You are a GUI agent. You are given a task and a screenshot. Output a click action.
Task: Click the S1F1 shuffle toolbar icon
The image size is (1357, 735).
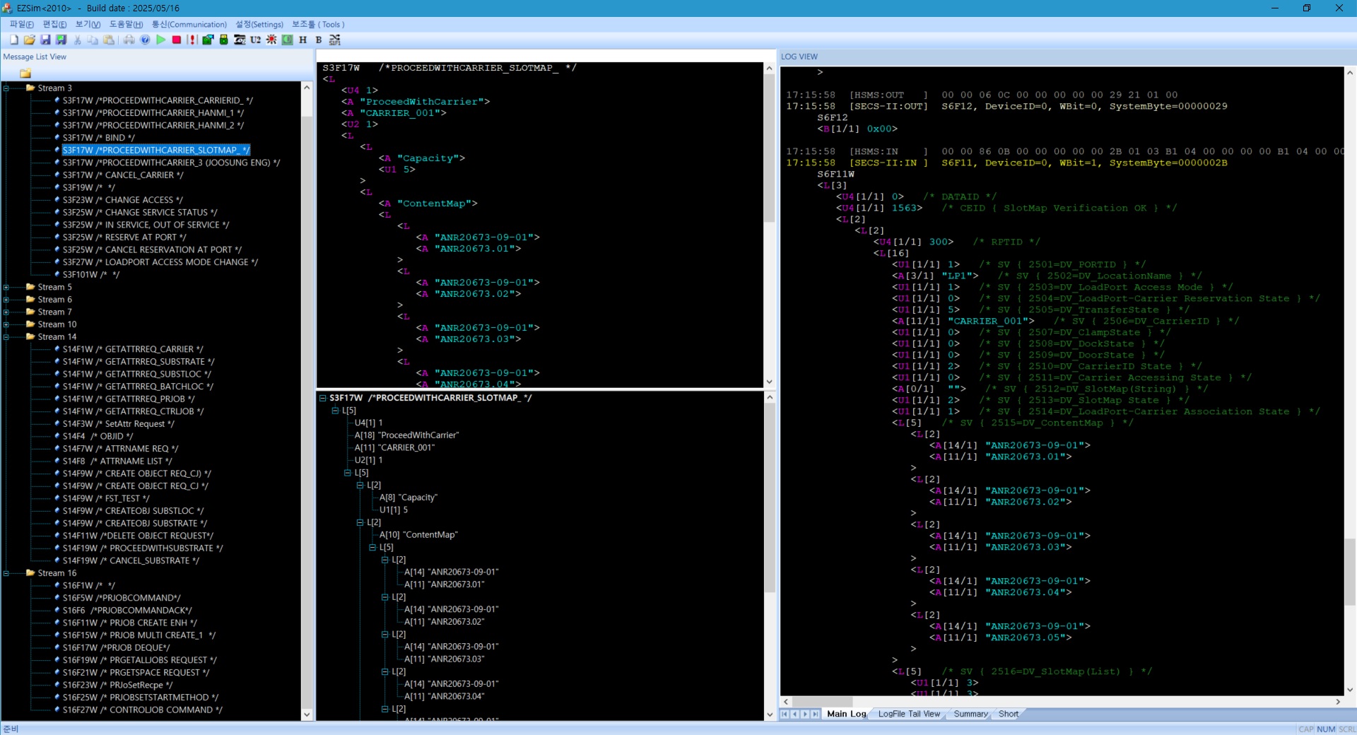[335, 40]
